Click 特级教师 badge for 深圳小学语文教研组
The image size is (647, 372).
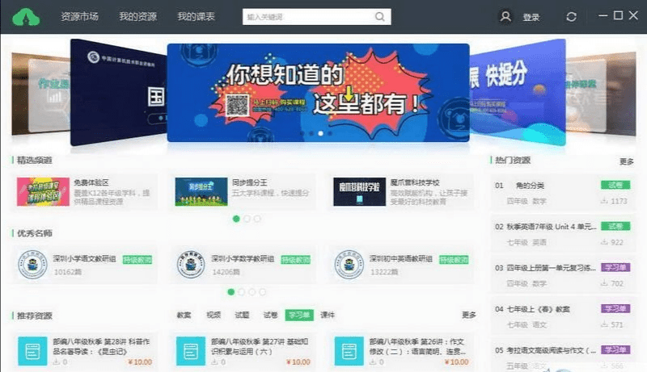(137, 260)
